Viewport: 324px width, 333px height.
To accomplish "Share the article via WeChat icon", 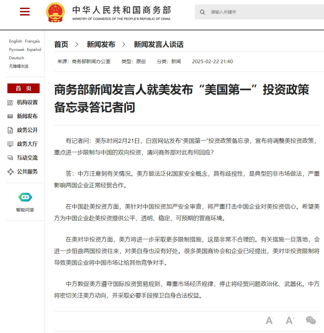I will [x=310, y=320].
